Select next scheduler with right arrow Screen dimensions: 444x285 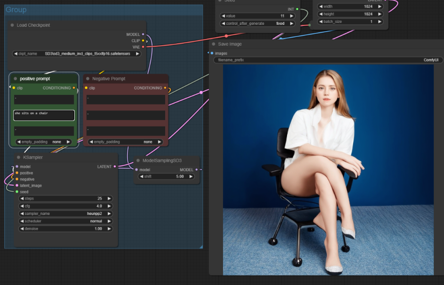109,221
